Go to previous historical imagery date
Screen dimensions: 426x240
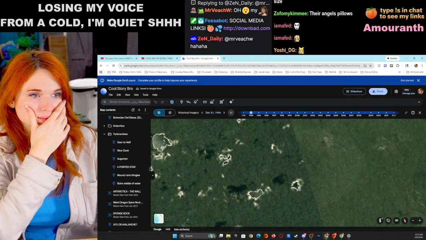[202, 113]
